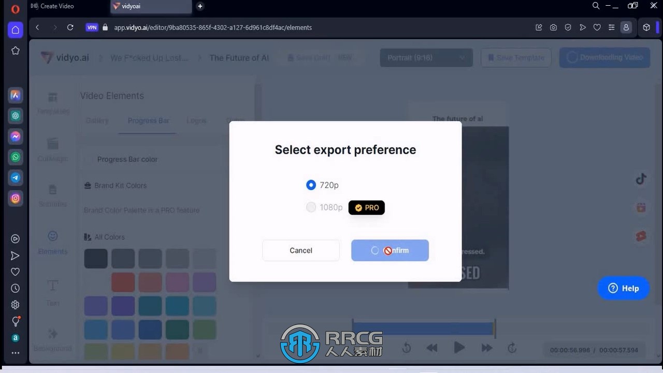Open the Templates sidebar section
The width and height of the screenshot is (663, 373).
click(53, 103)
